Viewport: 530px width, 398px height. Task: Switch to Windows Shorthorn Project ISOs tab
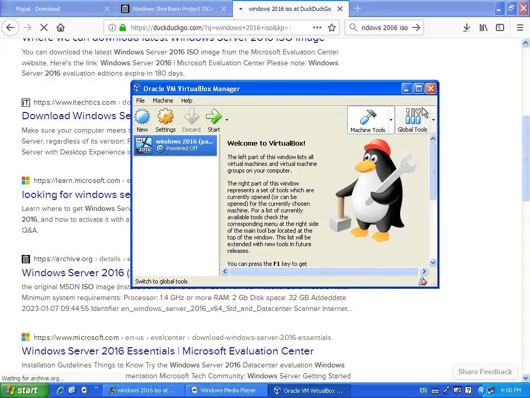click(x=172, y=9)
